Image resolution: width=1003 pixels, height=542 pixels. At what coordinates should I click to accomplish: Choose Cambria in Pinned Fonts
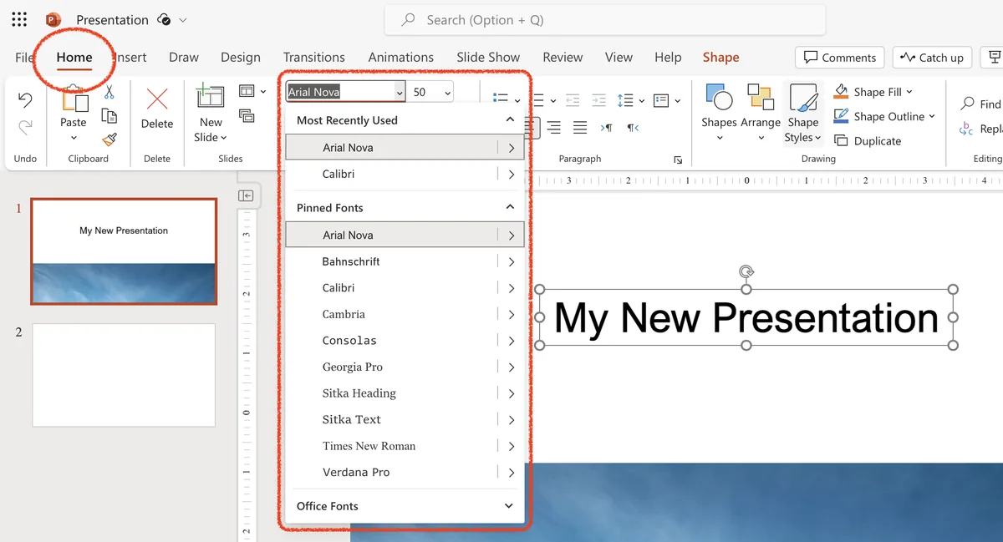click(x=405, y=314)
